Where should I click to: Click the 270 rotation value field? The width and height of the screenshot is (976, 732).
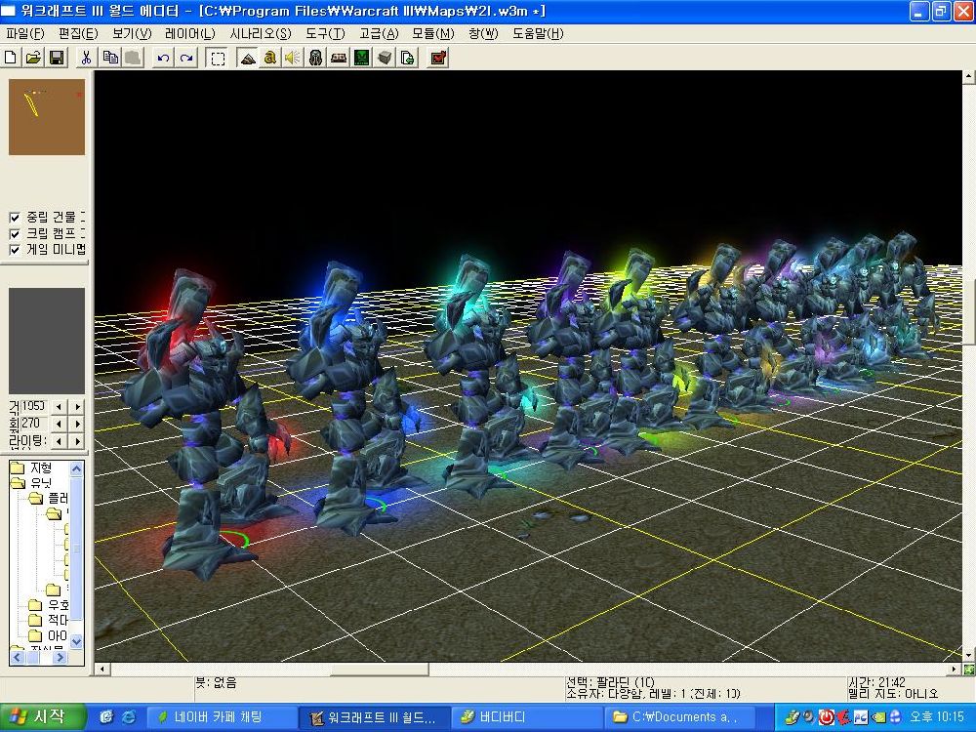33,424
